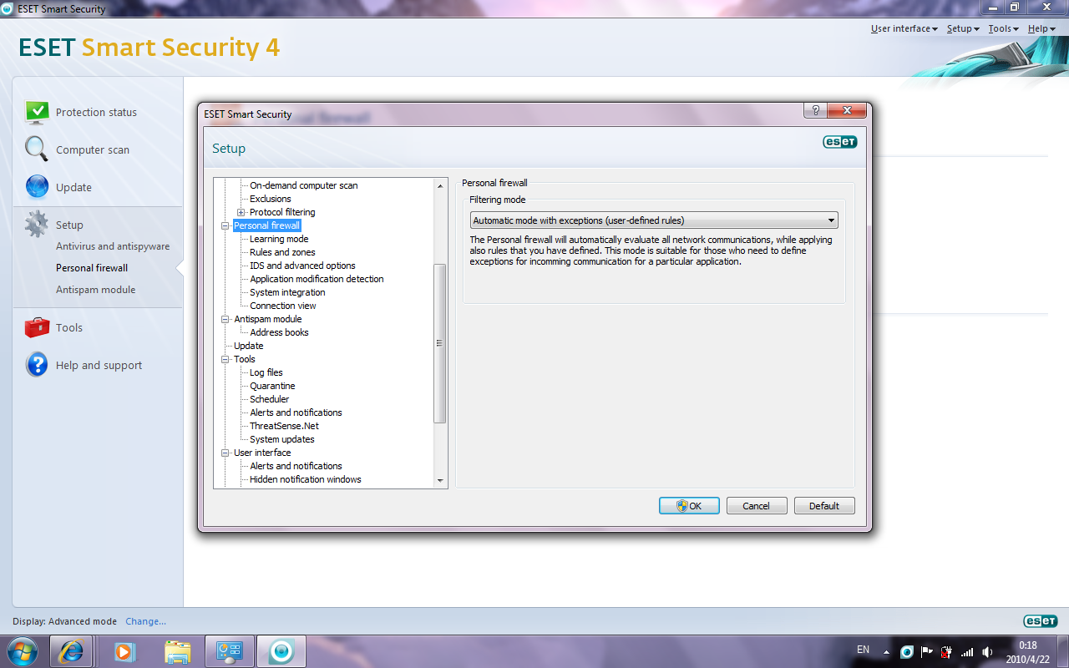Screen dimensions: 1069x668
Task: Select System integration in tree
Action: 287,292
